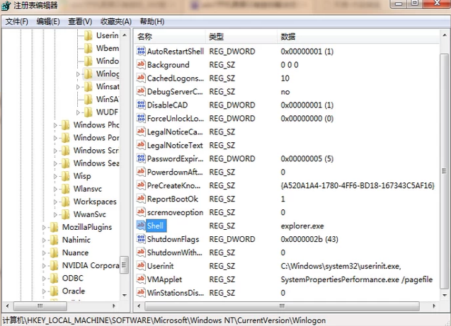Expand the Nahimic tree node
The image size is (451, 326).
(45, 240)
